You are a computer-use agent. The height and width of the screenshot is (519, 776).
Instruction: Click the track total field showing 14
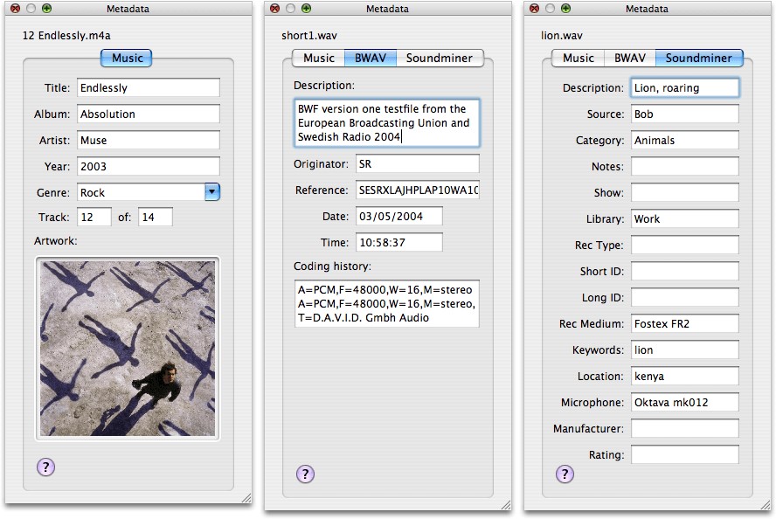[156, 218]
